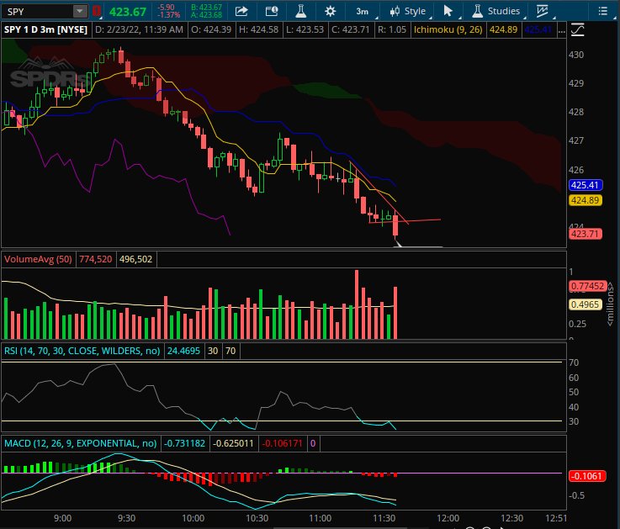Screen dimensions: 620x529
Task: Click the Studies flask icon
Action: click(477, 11)
